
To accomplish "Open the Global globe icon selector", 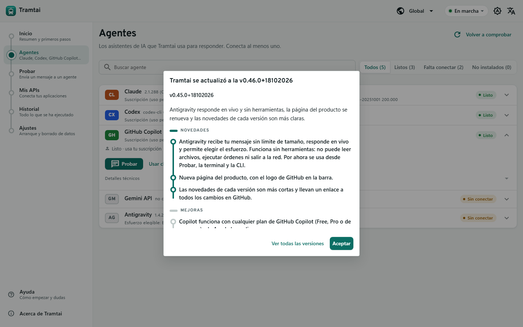I will 401,11.
